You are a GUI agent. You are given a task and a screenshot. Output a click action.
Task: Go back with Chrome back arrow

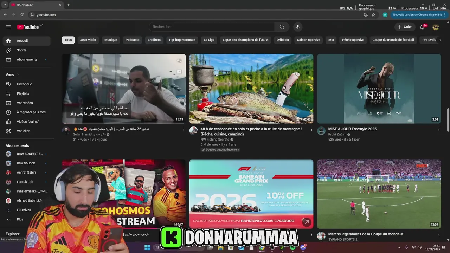point(5,15)
